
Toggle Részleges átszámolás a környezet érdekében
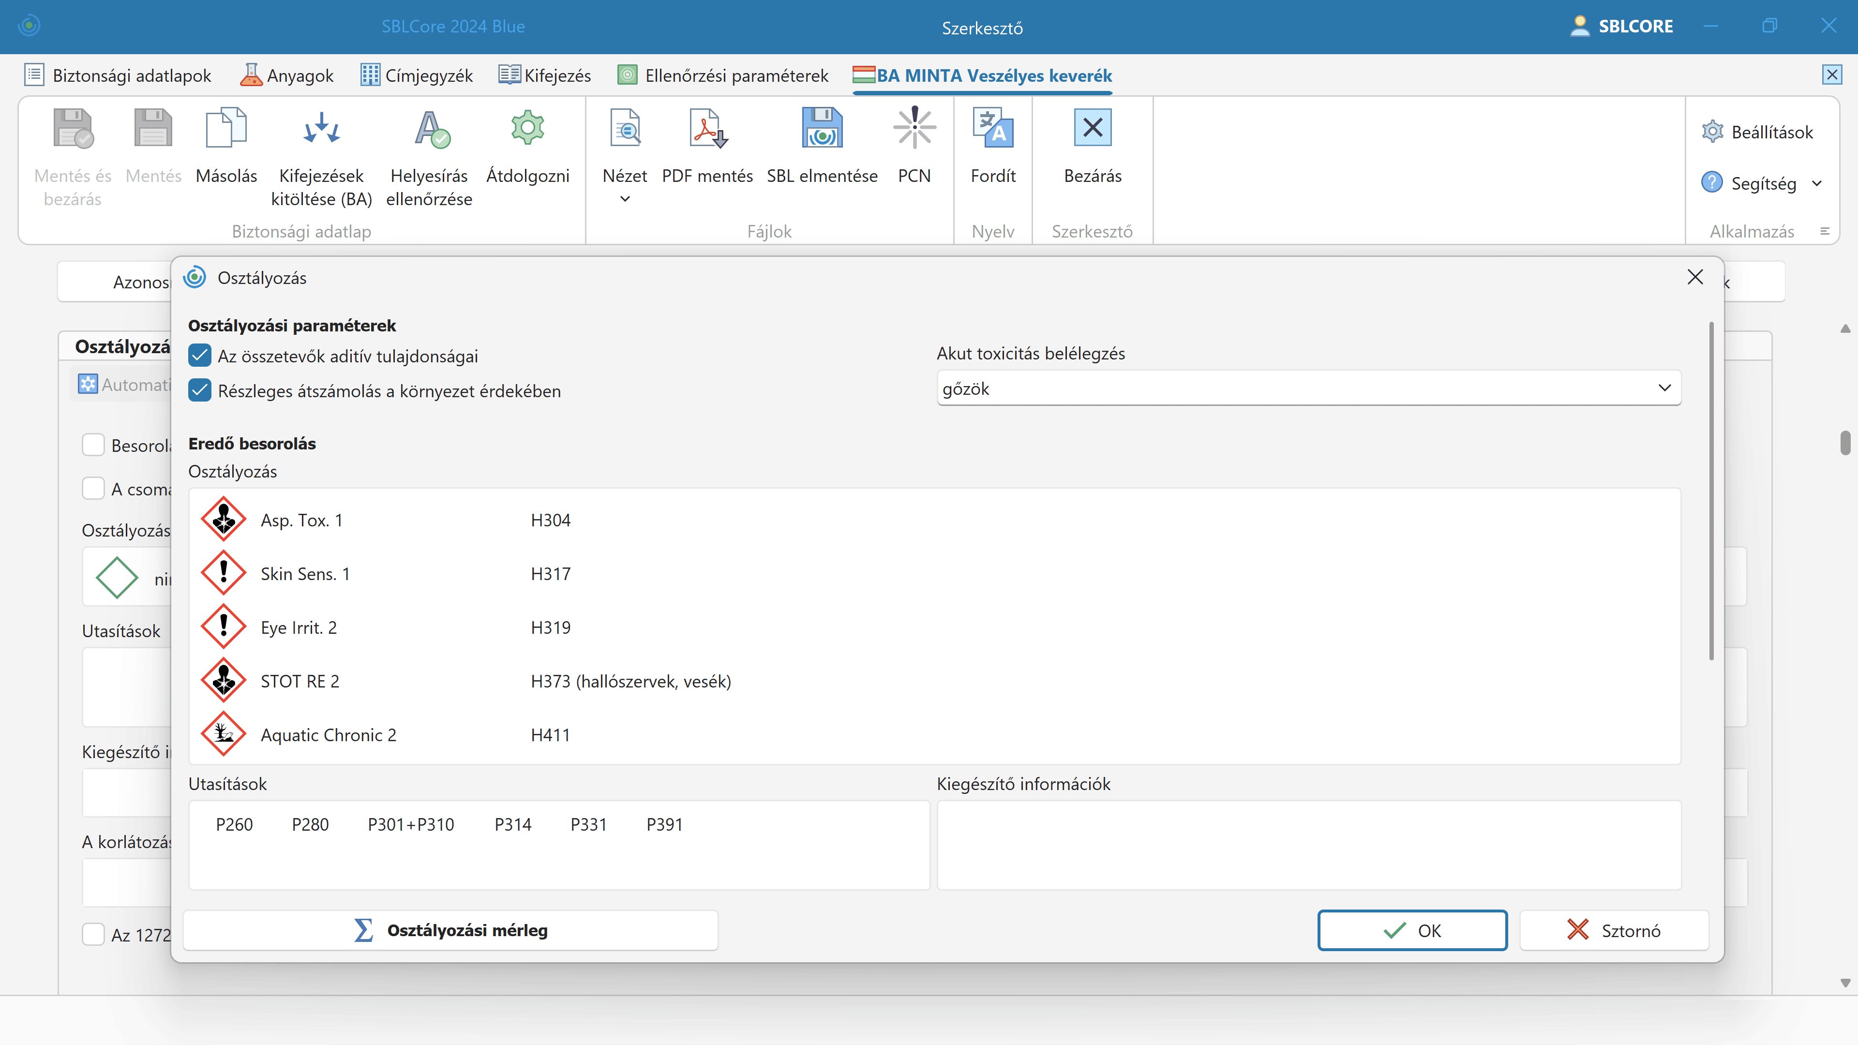(200, 390)
